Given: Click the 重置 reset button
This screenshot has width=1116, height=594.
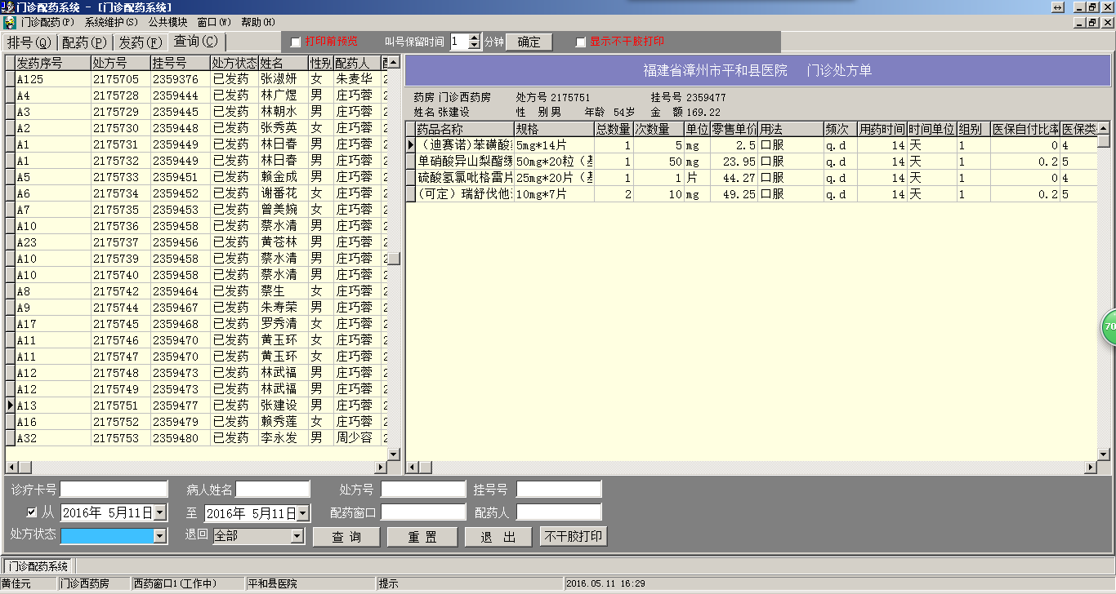Looking at the screenshot, I should [422, 537].
